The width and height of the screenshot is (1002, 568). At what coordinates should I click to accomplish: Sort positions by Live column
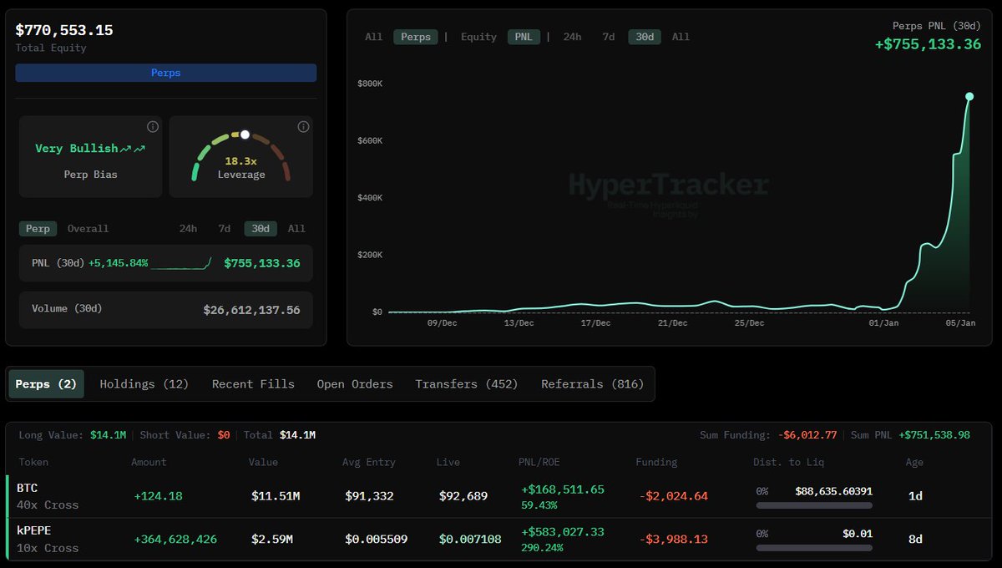point(449,462)
